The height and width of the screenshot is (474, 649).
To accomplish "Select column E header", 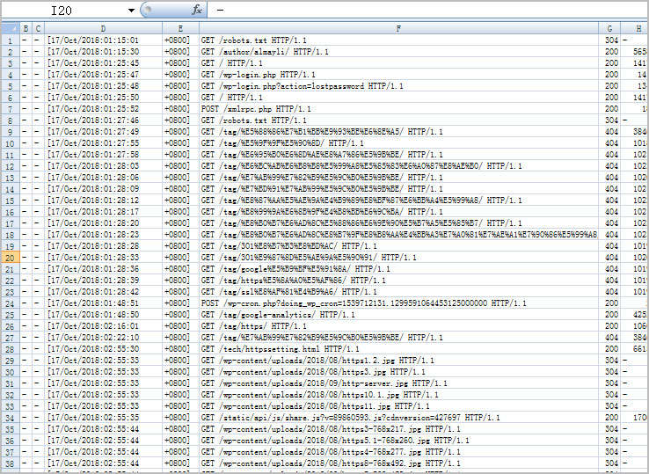I will 179,29.
